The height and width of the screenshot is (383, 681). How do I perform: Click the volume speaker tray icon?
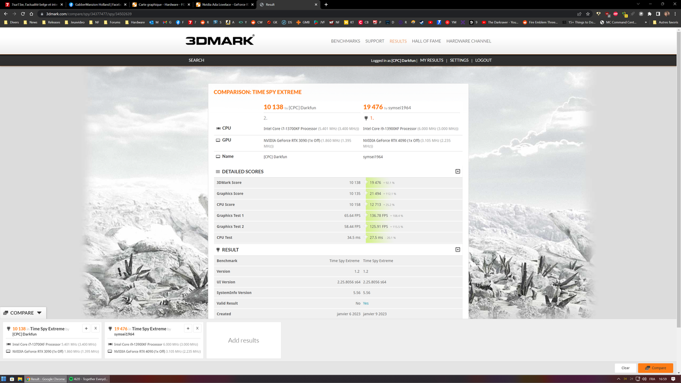(644, 379)
